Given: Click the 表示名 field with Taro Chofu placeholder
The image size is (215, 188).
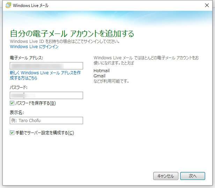Looking at the screenshot, I should 46,121.
